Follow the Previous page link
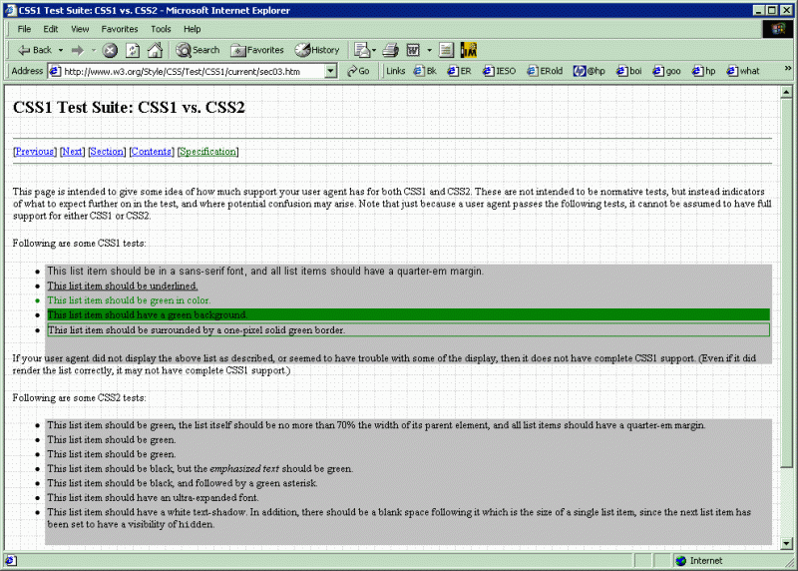The width and height of the screenshot is (798, 571). click(x=35, y=152)
